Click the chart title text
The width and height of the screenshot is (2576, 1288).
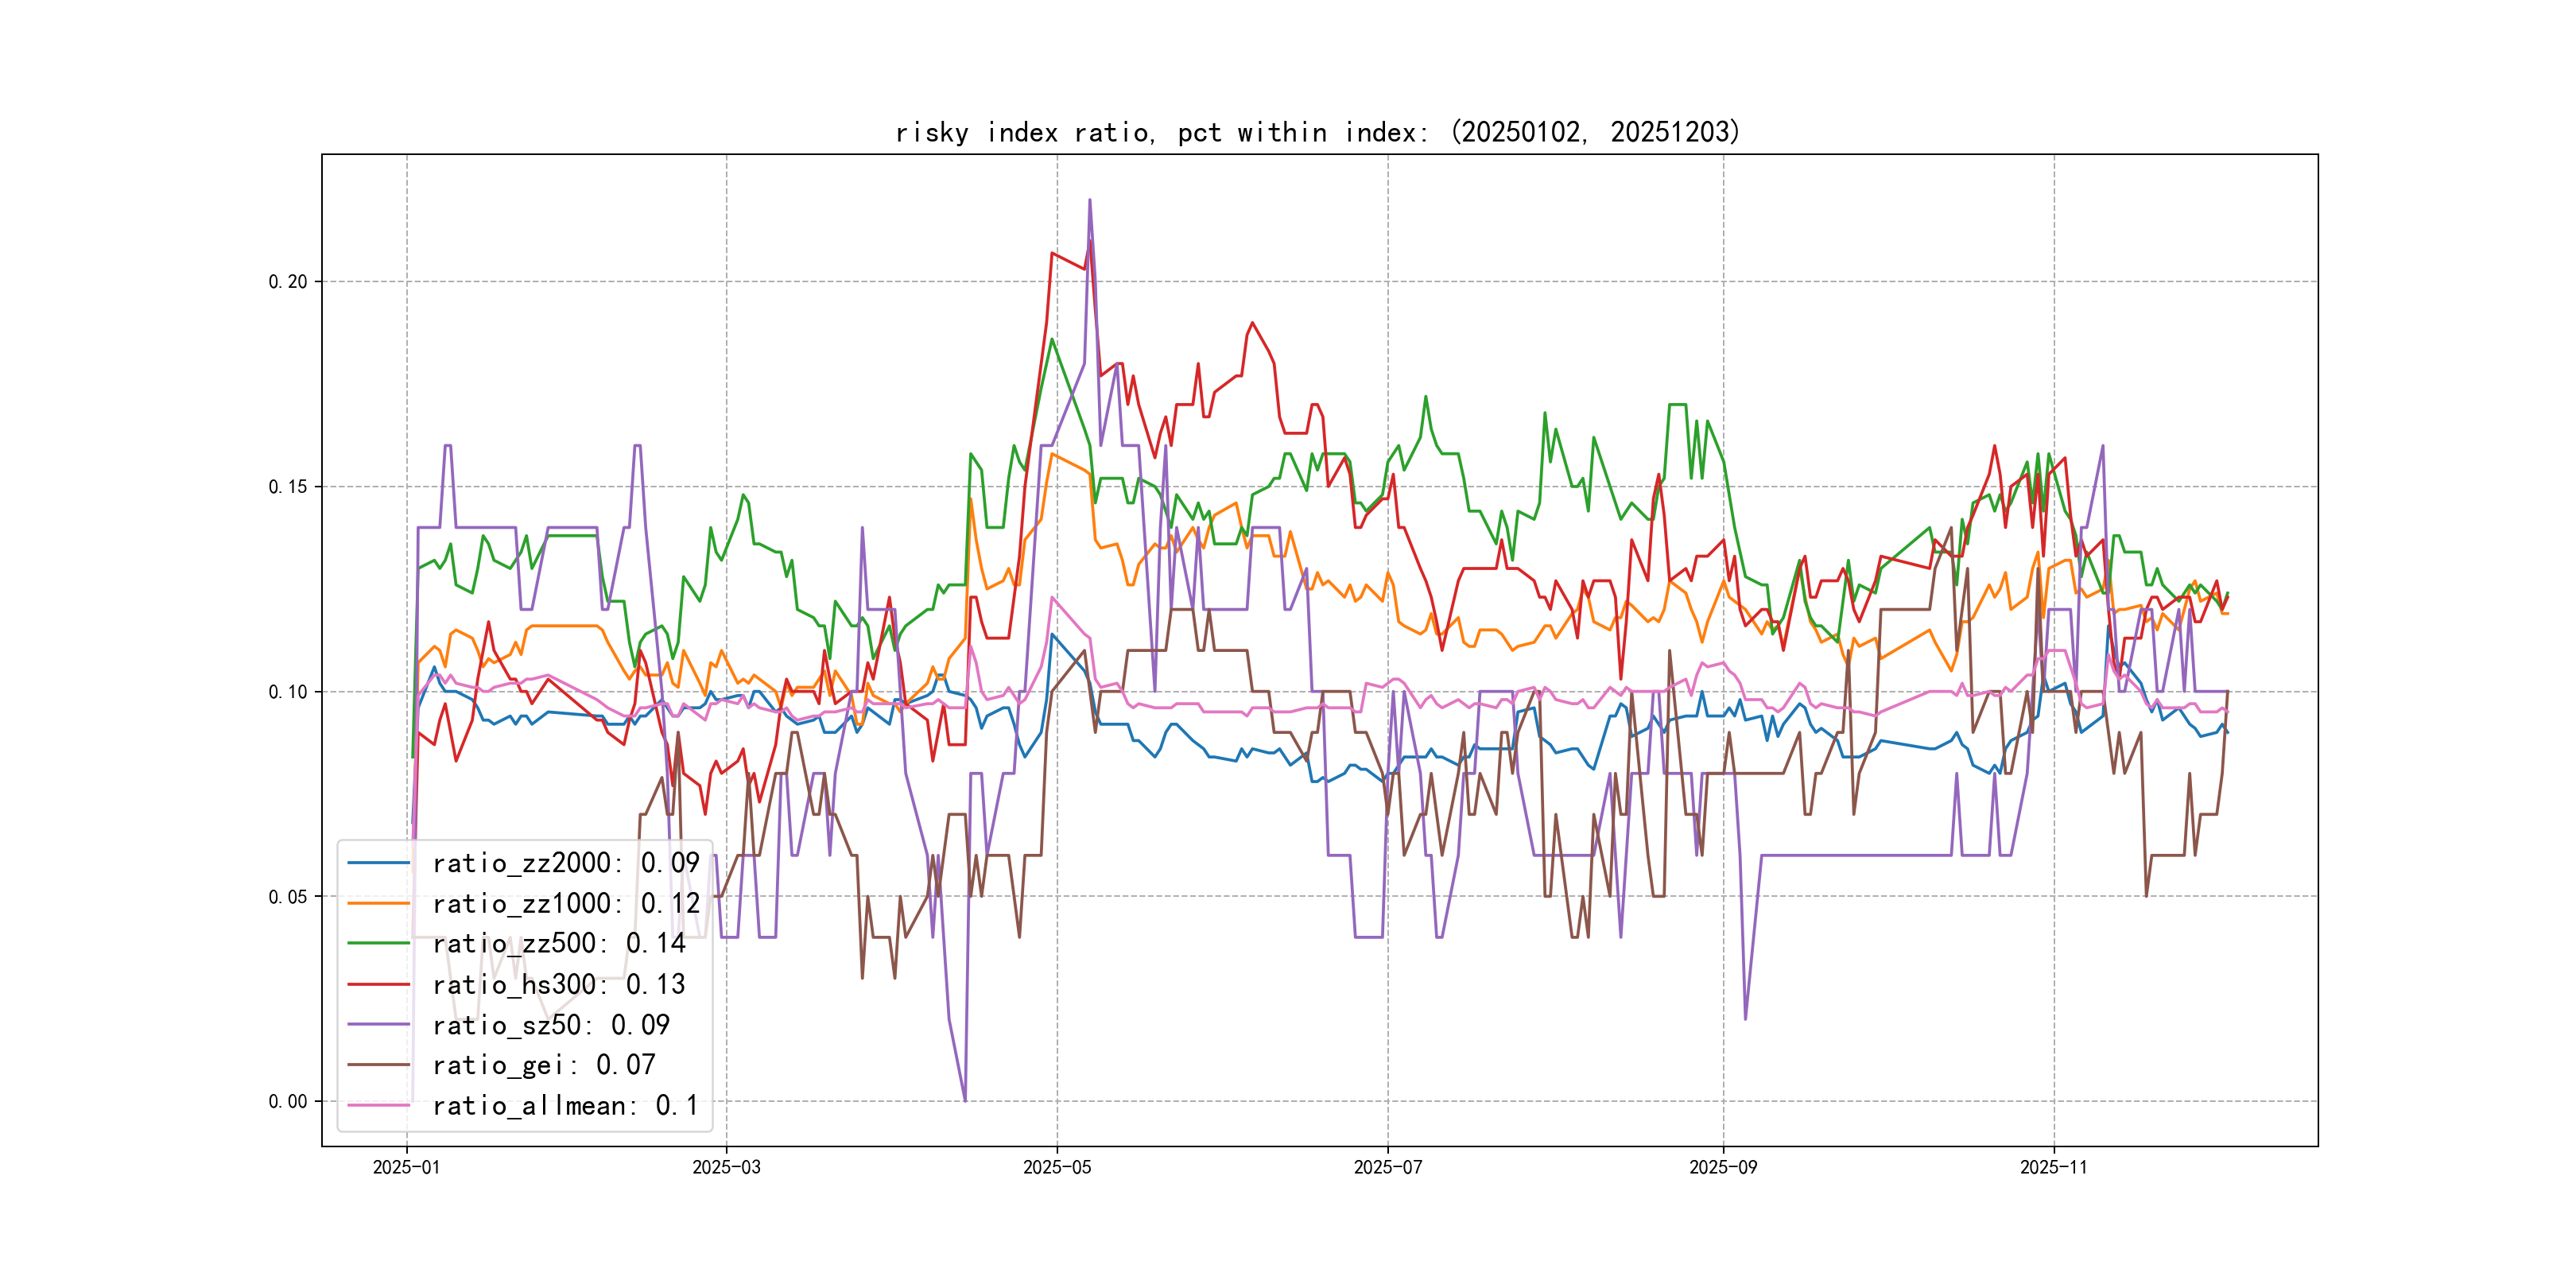click(1317, 132)
